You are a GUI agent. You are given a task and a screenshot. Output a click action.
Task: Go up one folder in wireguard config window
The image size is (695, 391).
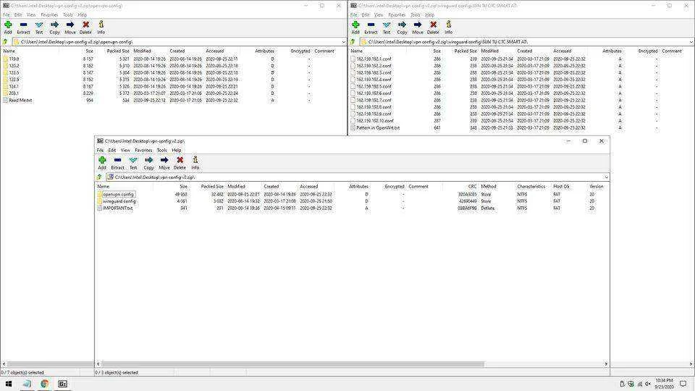pyautogui.click(x=353, y=42)
